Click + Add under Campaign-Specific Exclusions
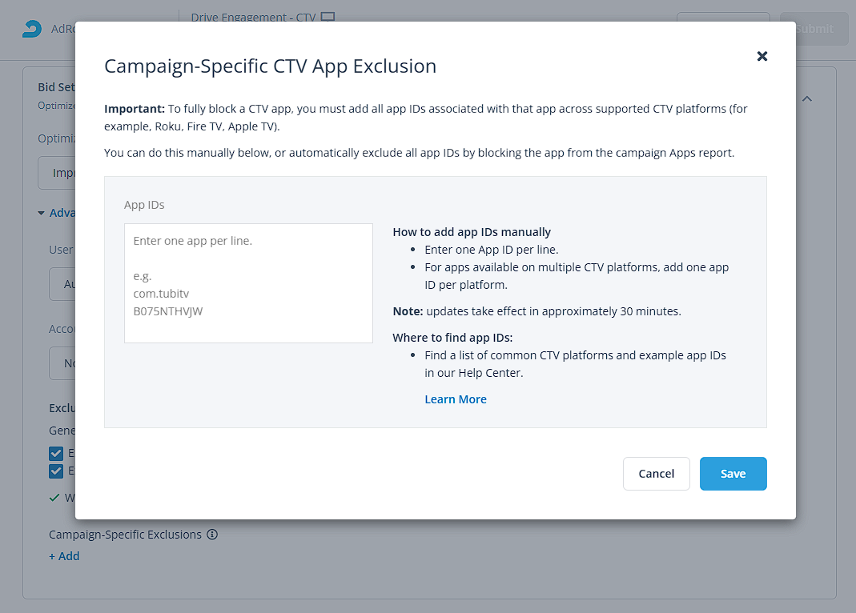The width and height of the screenshot is (856, 613). 64,556
